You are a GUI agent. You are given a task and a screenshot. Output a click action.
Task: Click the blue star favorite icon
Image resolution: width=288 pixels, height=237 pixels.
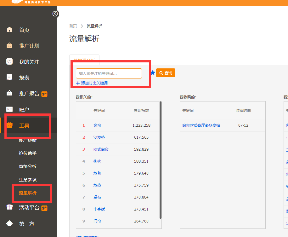[153, 73]
